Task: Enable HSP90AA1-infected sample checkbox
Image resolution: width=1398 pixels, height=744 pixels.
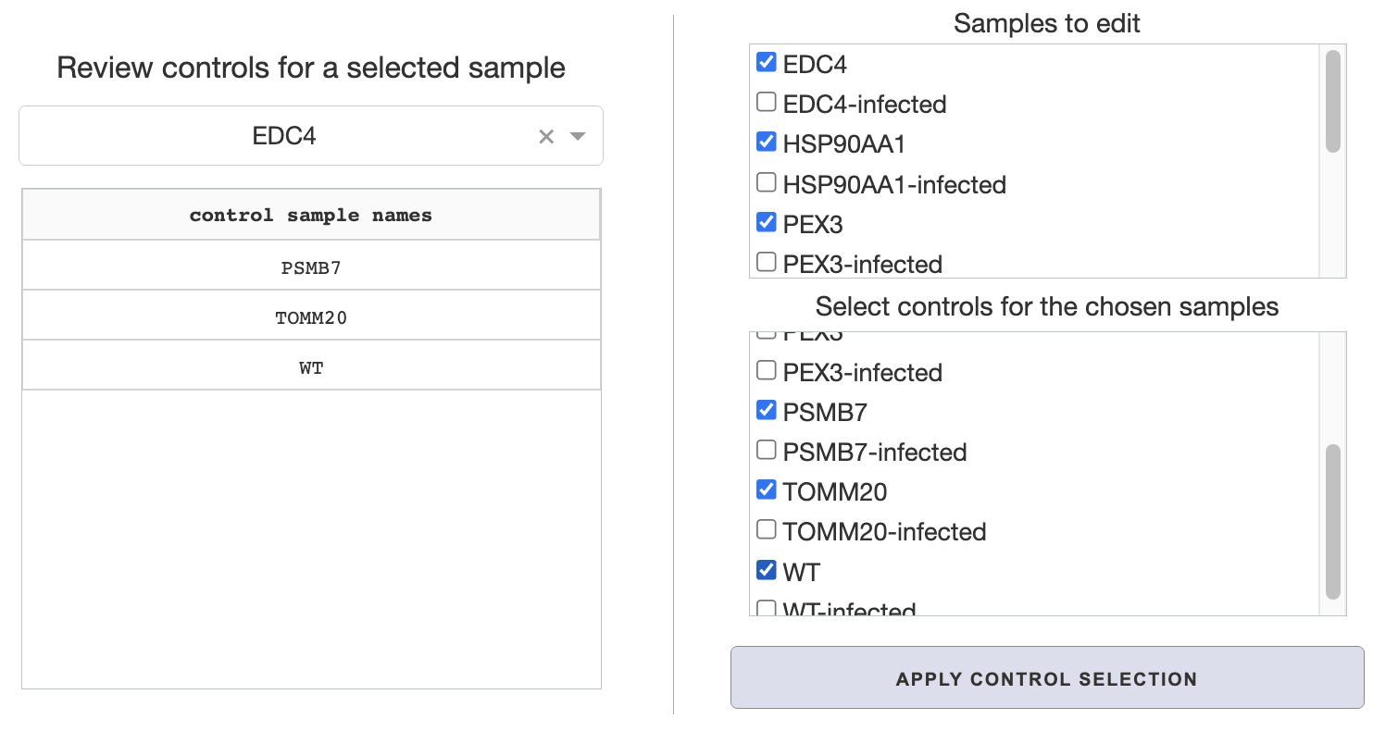Action: pyautogui.click(x=766, y=182)
